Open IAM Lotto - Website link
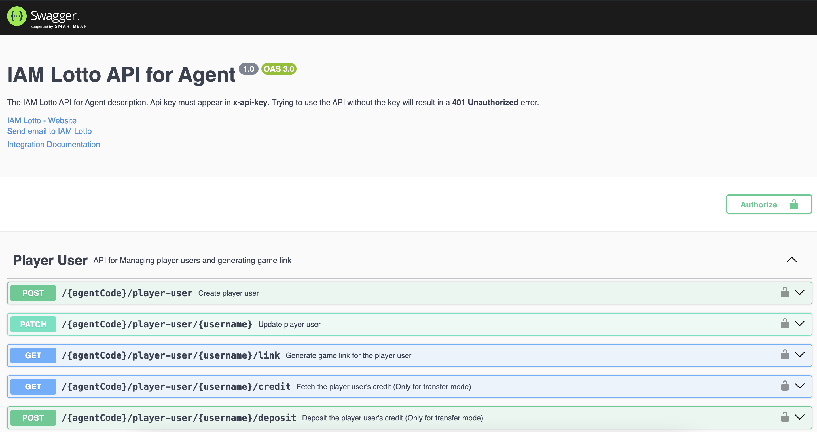The image size is (817, 432). coord(42,120)
